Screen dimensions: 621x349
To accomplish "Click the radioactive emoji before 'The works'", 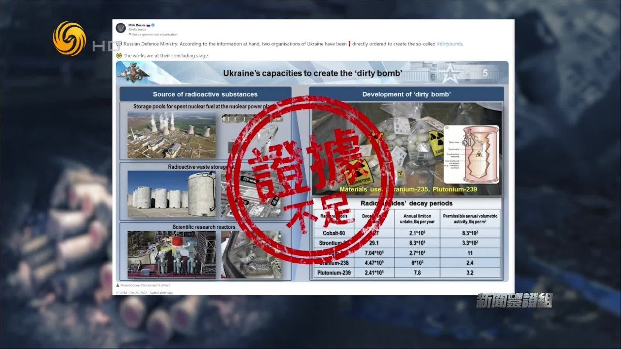I will click(119, 56).
